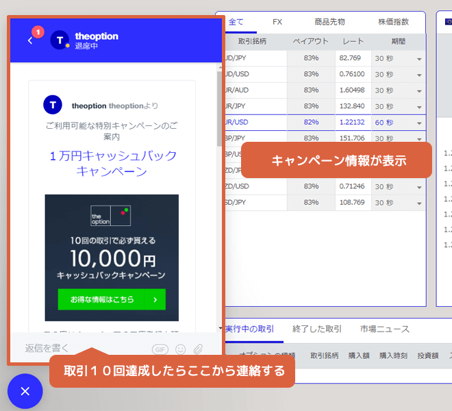Screen dimensions: 452x411
Task: Click the ペイアウト column header
Action: 311,42
